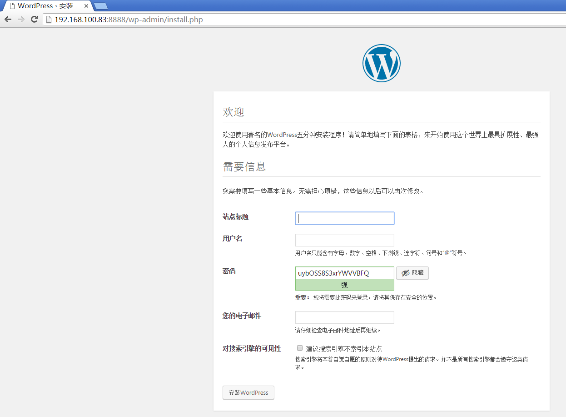Click the 站点标题 input field
The image size is (566, 417).
coord(345,218)
